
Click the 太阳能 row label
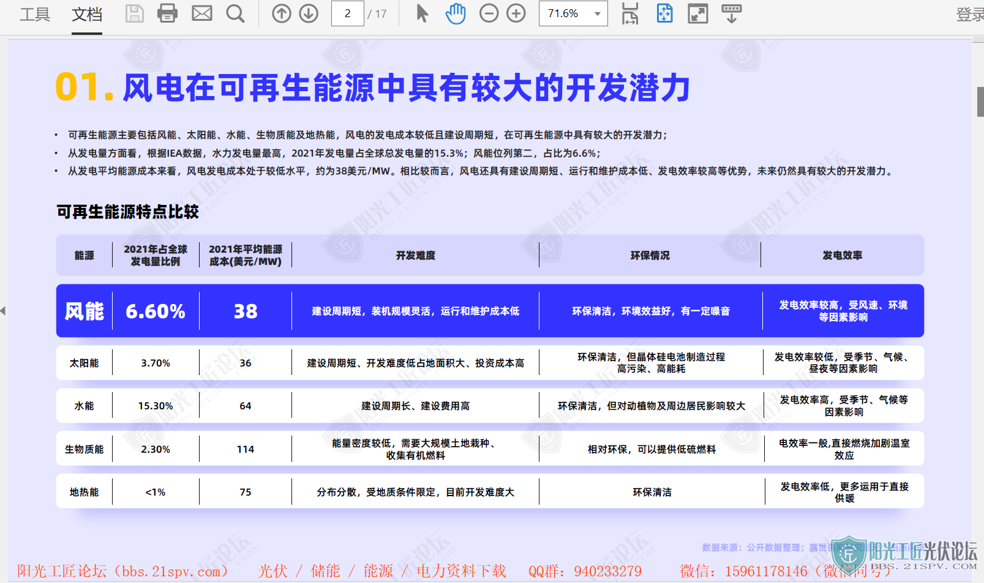point(84,363)
